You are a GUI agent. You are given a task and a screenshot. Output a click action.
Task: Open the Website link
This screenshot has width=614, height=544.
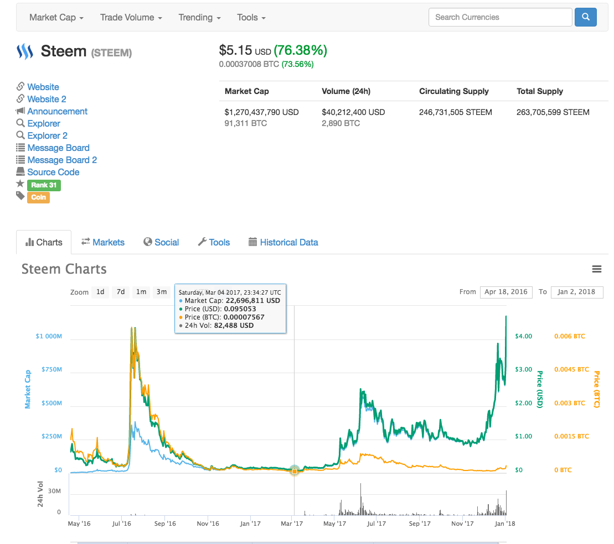(43, 87)
